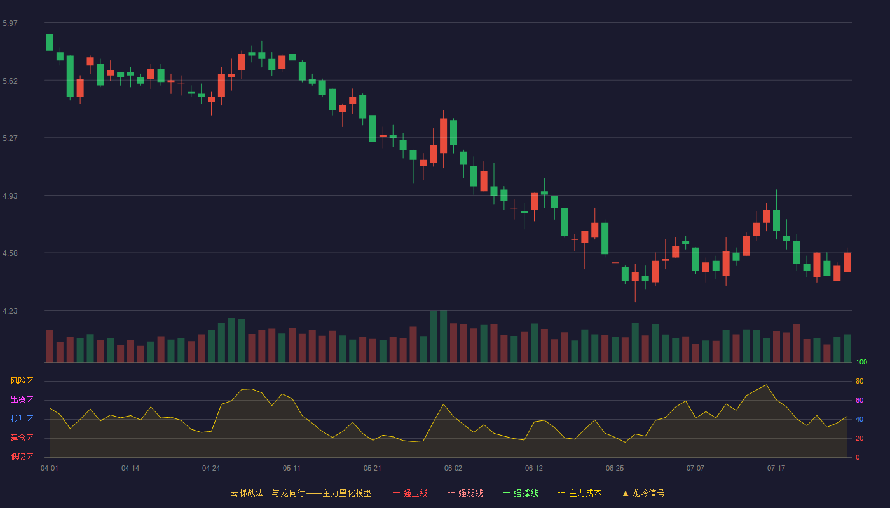Click the 80 indicator scale value
This screenshot has width=890, height=508.
point(859,381)
